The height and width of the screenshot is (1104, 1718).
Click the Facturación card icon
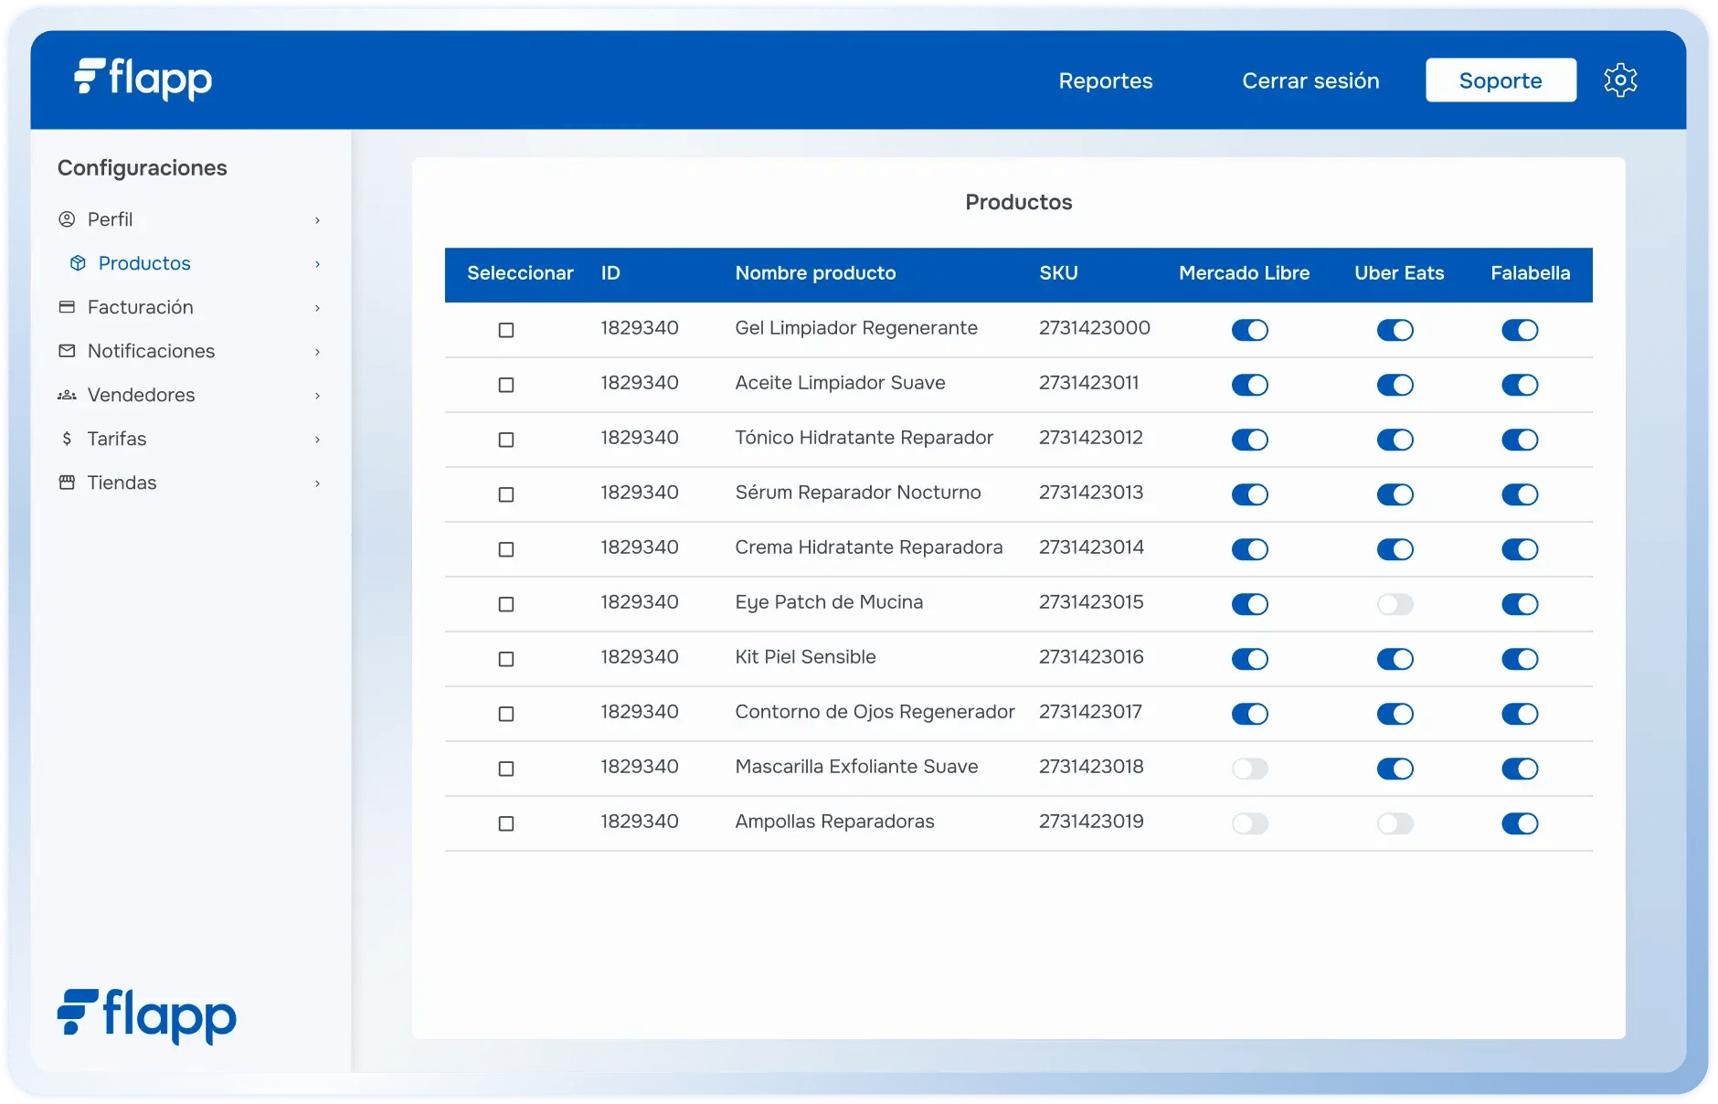coord(67,307)
